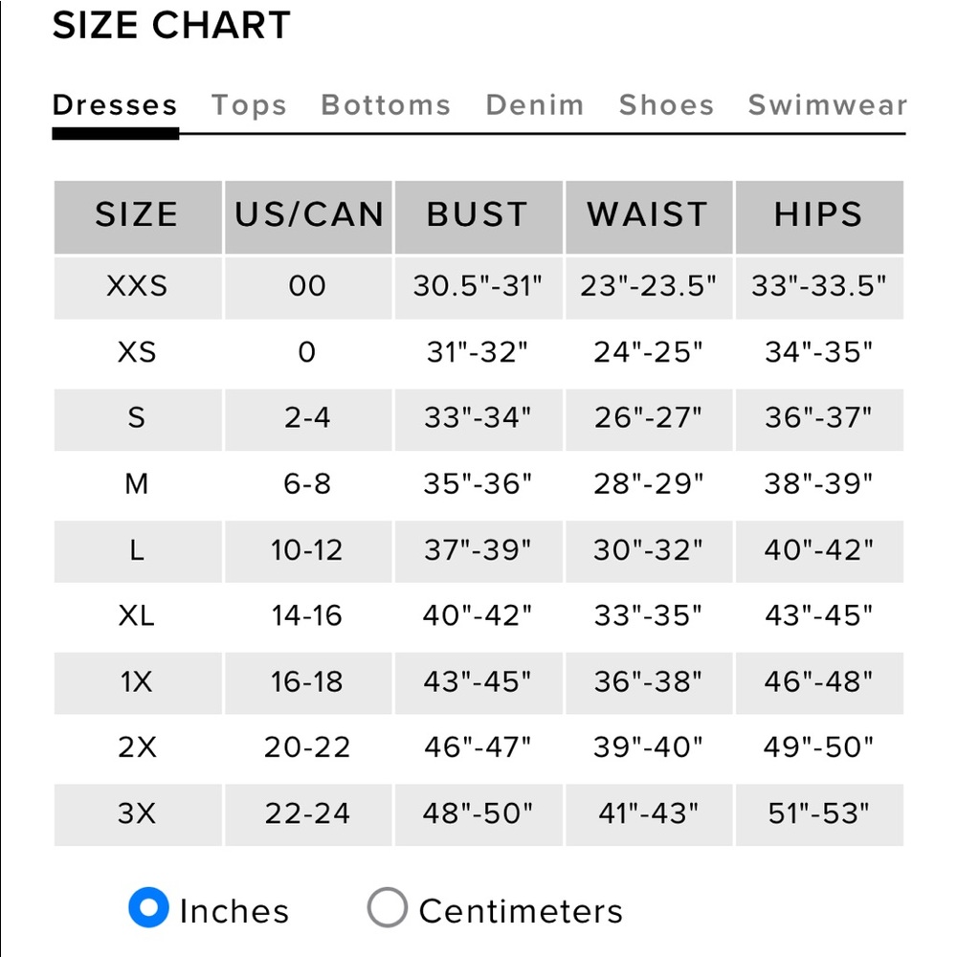Click the BUST column header

pos(478,216)
